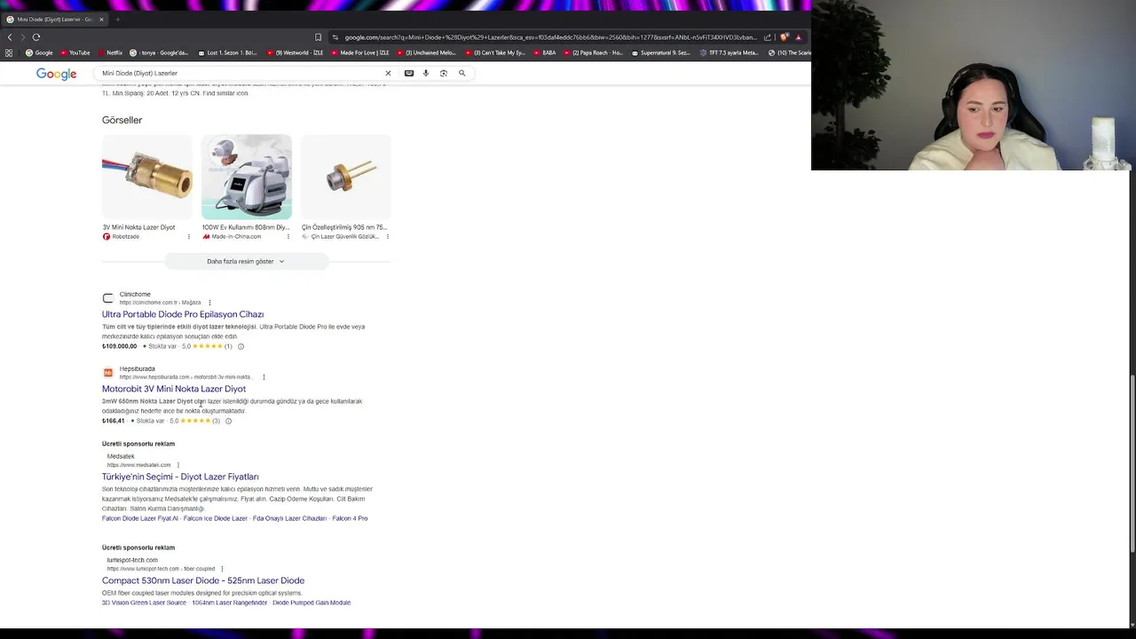The image size is (1136, 639).
Task: Open the Supernatural 9. Sezon bookmark
Action: 659,52
